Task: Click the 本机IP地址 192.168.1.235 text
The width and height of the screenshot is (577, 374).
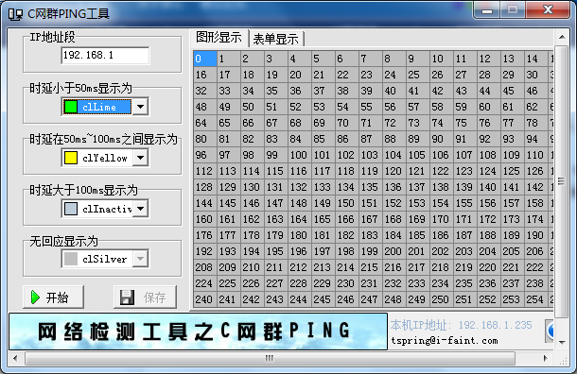Action: click(461, 325)
